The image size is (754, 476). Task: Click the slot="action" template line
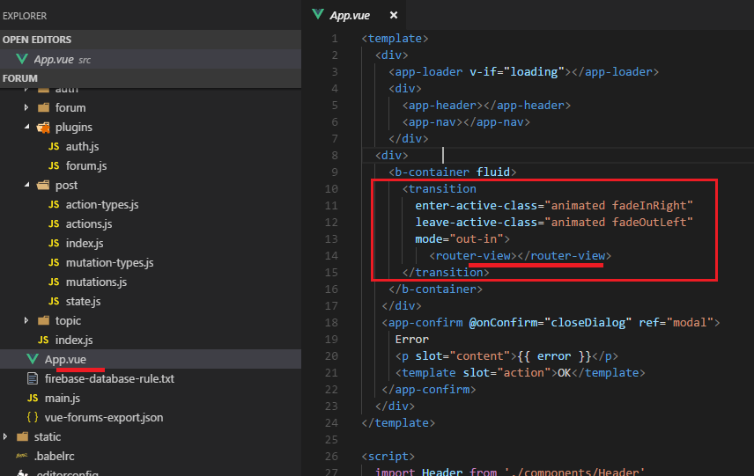[521, 373]
